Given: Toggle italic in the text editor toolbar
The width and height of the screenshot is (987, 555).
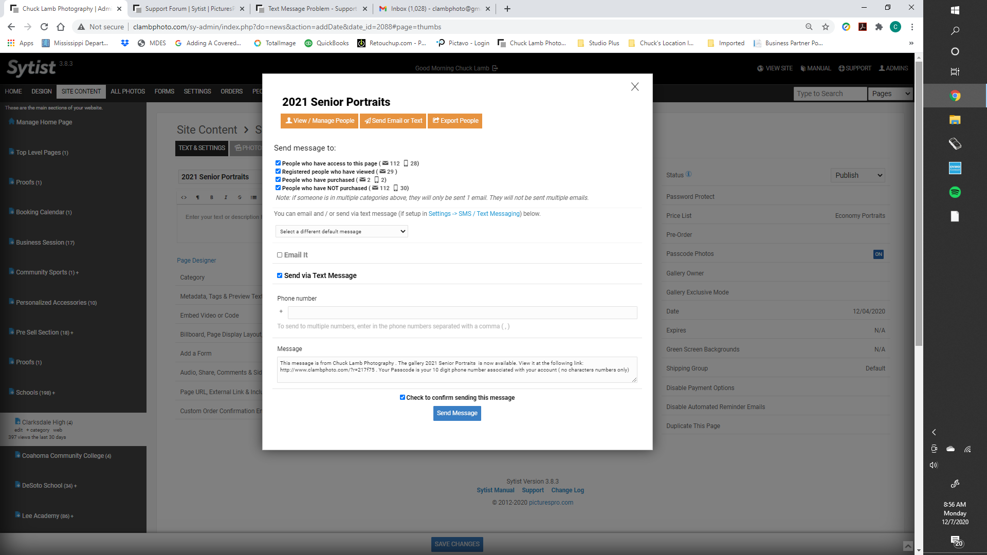Looking at the screenshot, I should pyautogui.click(x=226, y=197).
